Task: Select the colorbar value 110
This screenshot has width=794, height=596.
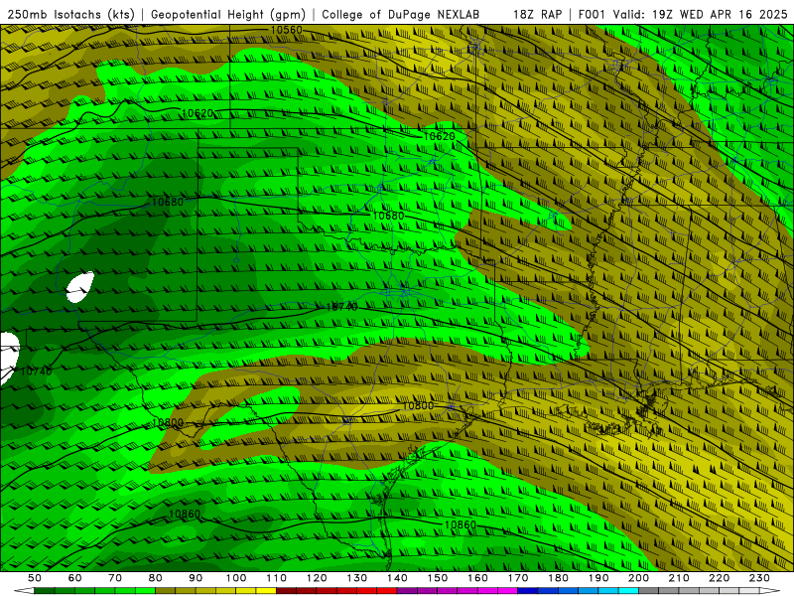Action: 276,578
